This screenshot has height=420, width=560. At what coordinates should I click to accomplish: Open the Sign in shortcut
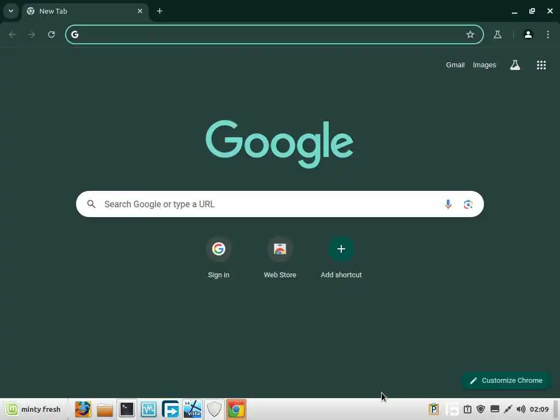pyautogui.click(x=219, y=257)
